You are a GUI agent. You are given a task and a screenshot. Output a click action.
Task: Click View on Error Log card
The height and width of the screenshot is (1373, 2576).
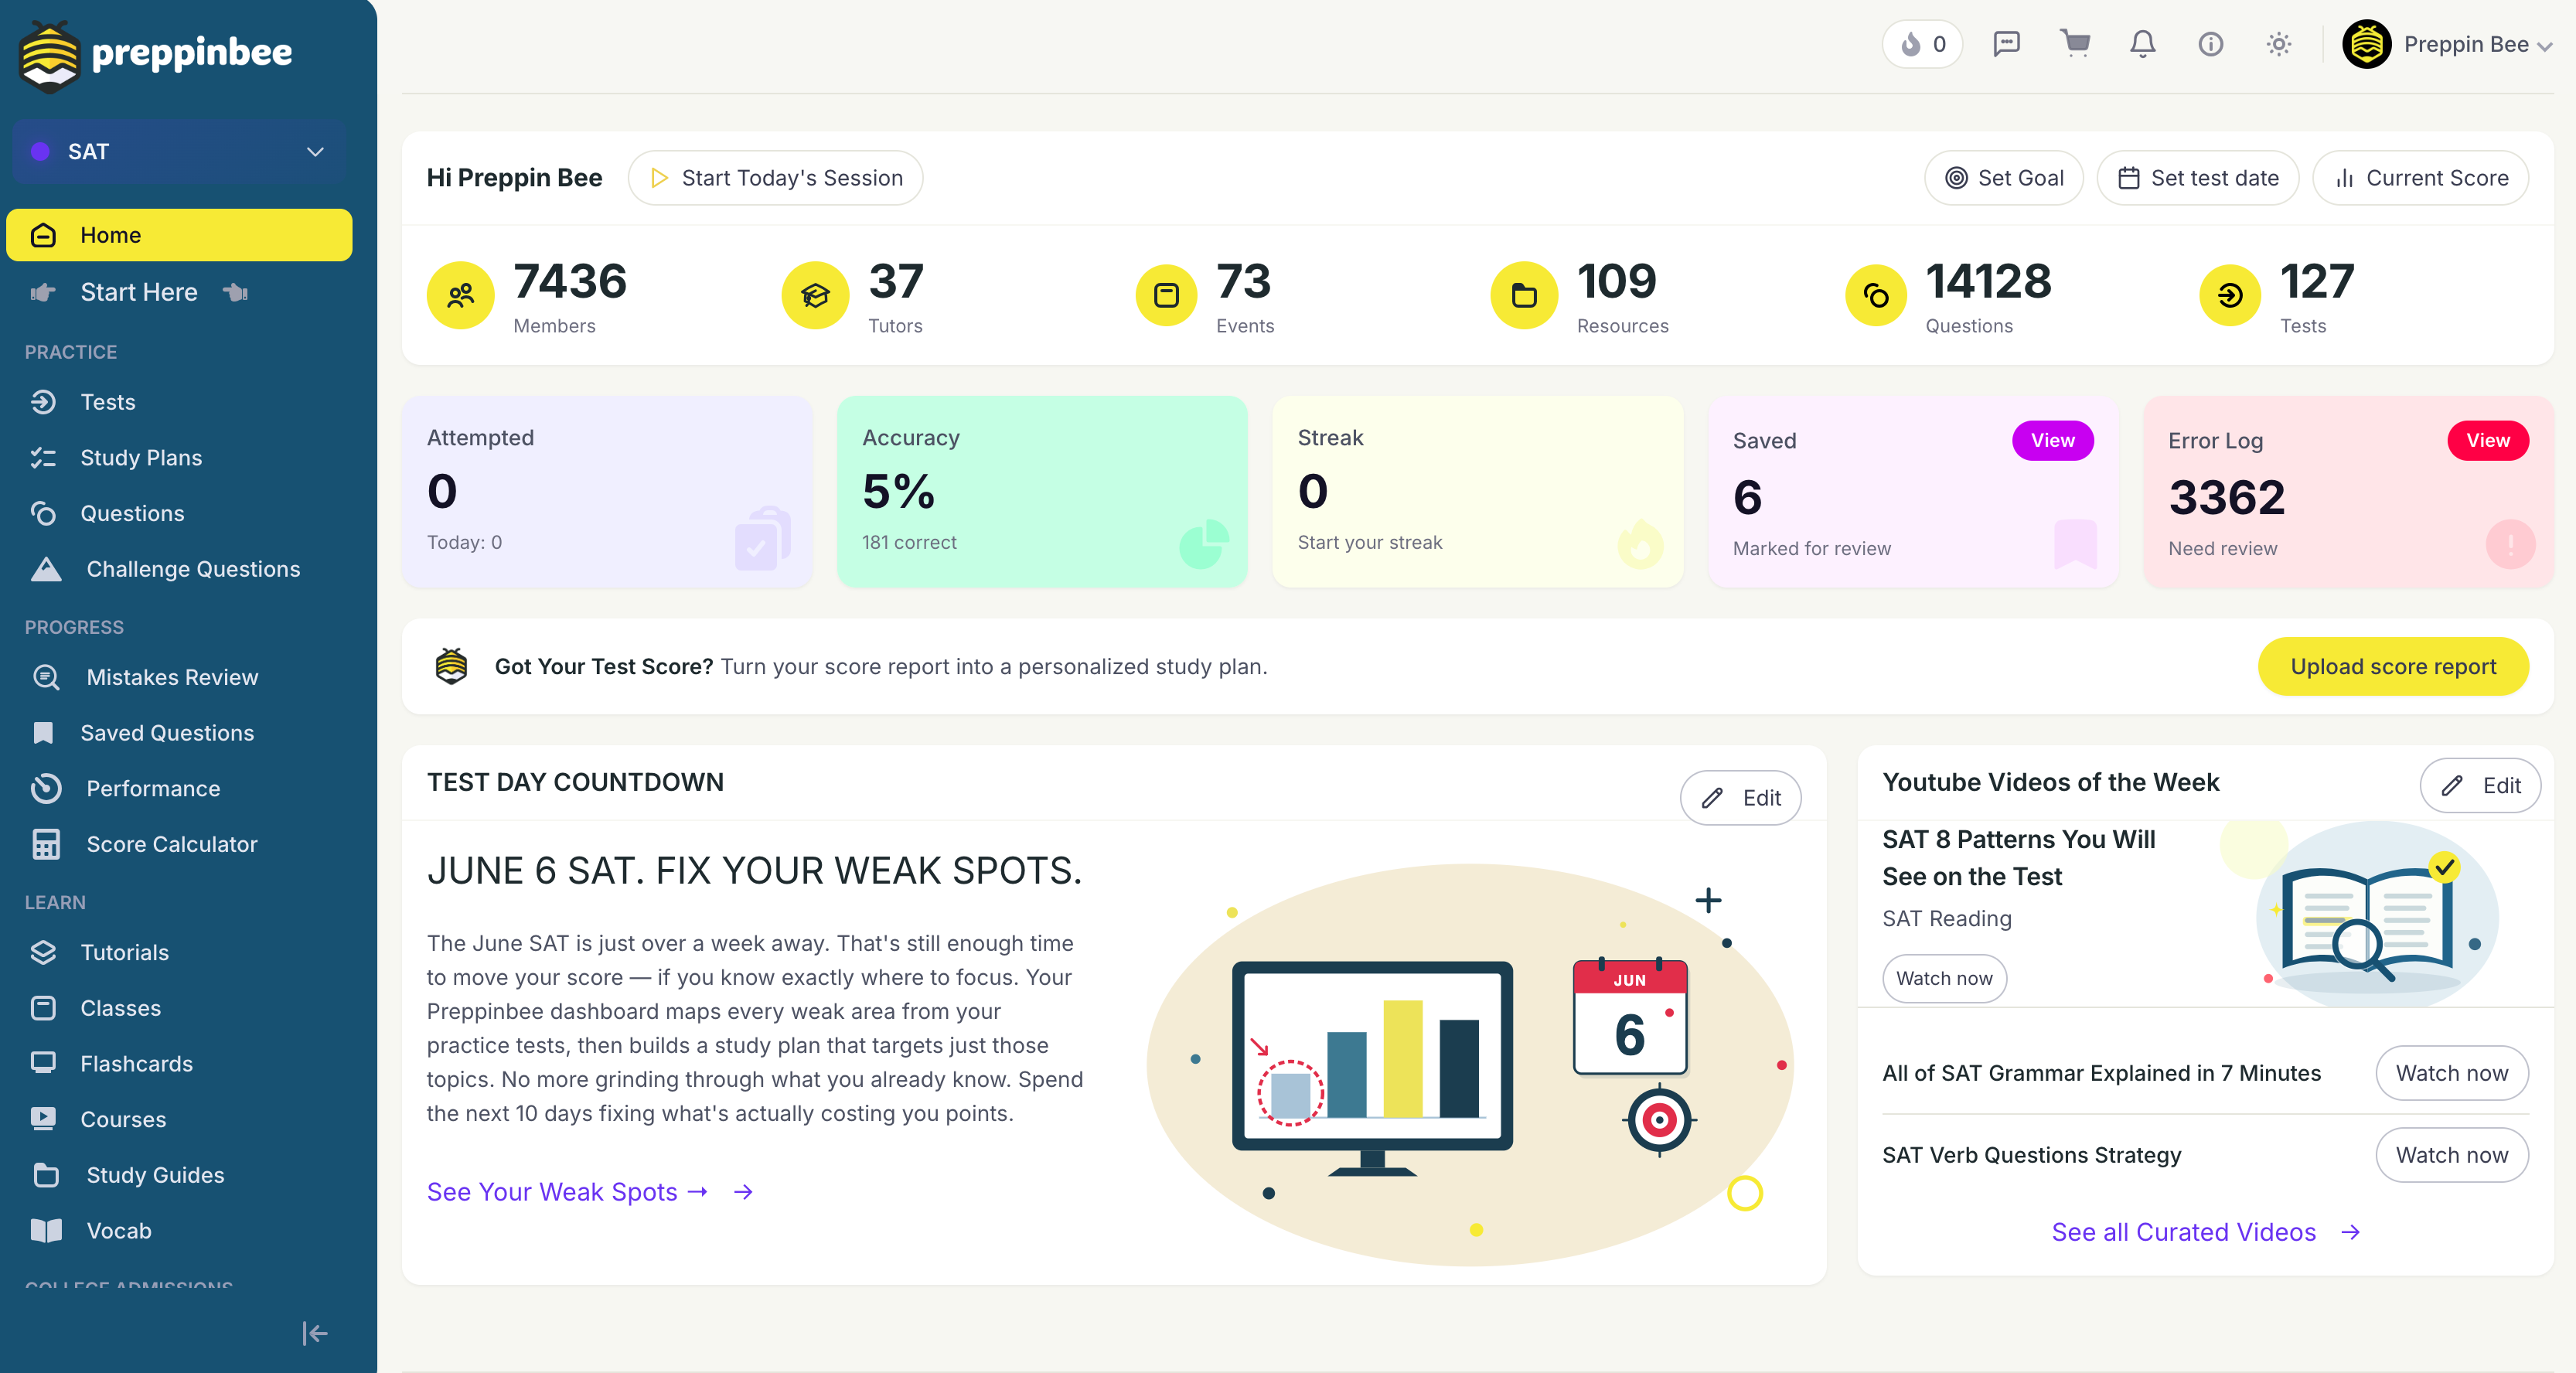click(x=2487, y=441)
